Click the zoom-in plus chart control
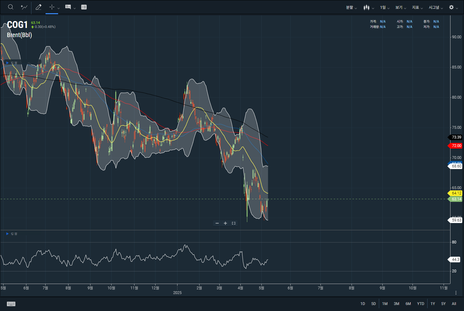 coord(225,223)
